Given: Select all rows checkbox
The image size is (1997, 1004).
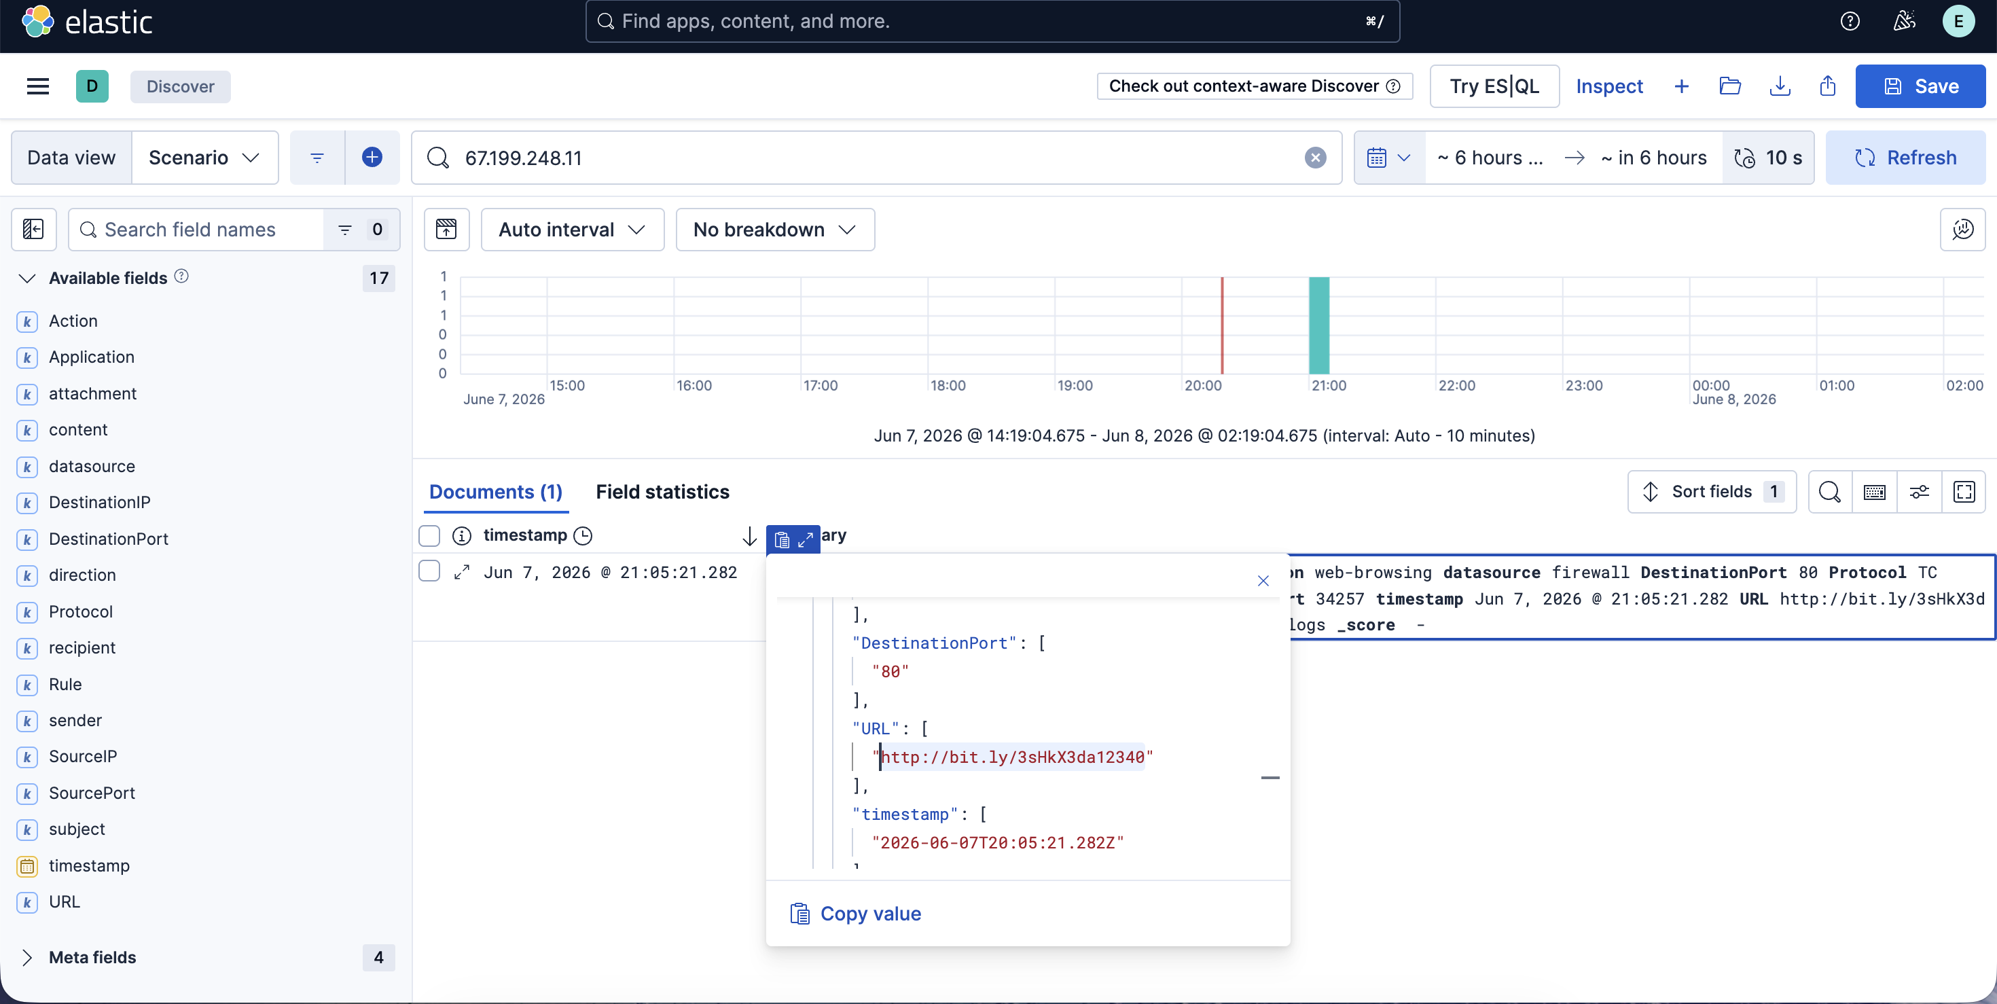Looking at the screenshot, I should click(429, 536).
